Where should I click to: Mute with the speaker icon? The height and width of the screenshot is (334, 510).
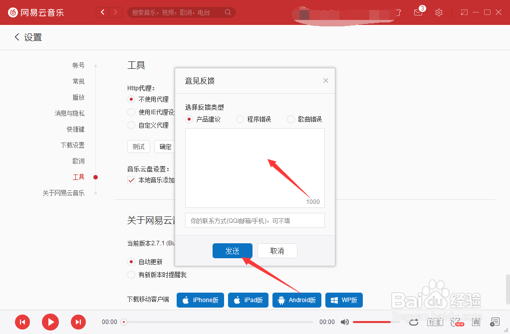[344, 322]
